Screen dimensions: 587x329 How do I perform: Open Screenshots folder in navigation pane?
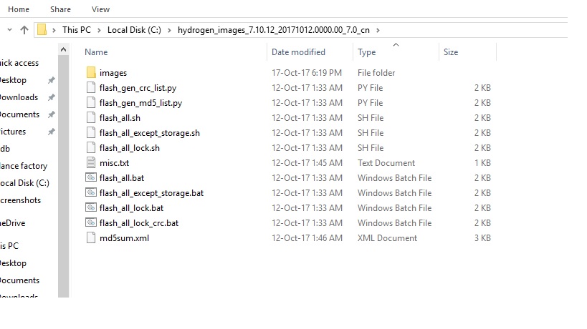(x=20, y=200)
